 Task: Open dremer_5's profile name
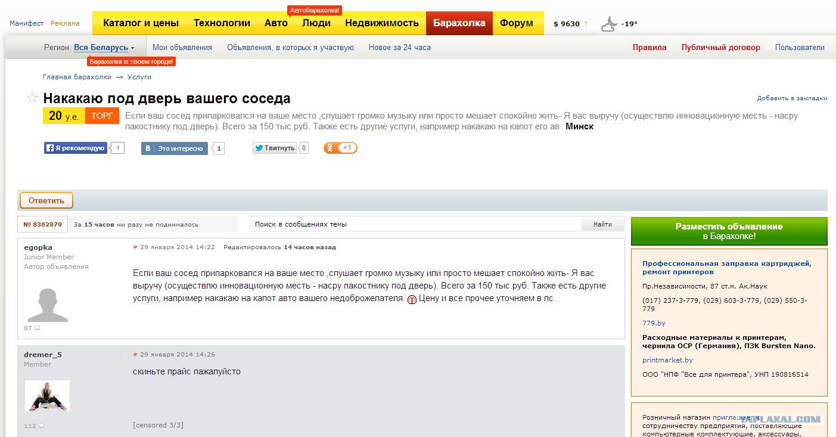point(43,354)
